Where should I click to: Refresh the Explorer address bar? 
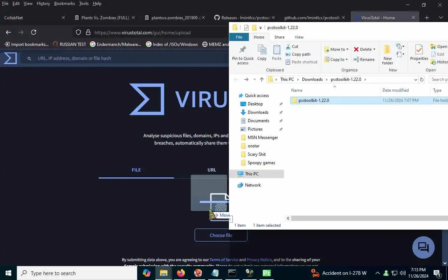pyautogui.click(x=422, y=79)
